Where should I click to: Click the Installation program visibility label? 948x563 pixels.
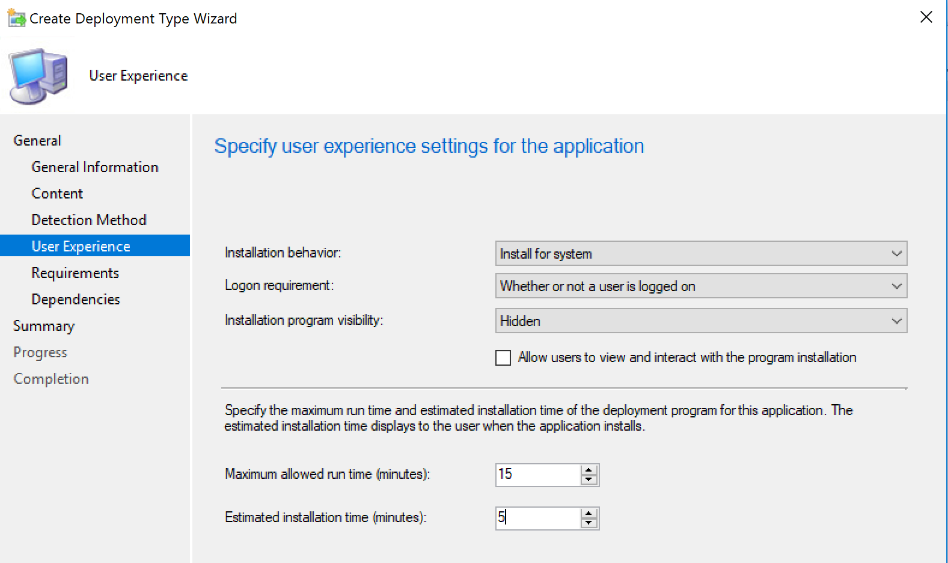coord(304,321)
